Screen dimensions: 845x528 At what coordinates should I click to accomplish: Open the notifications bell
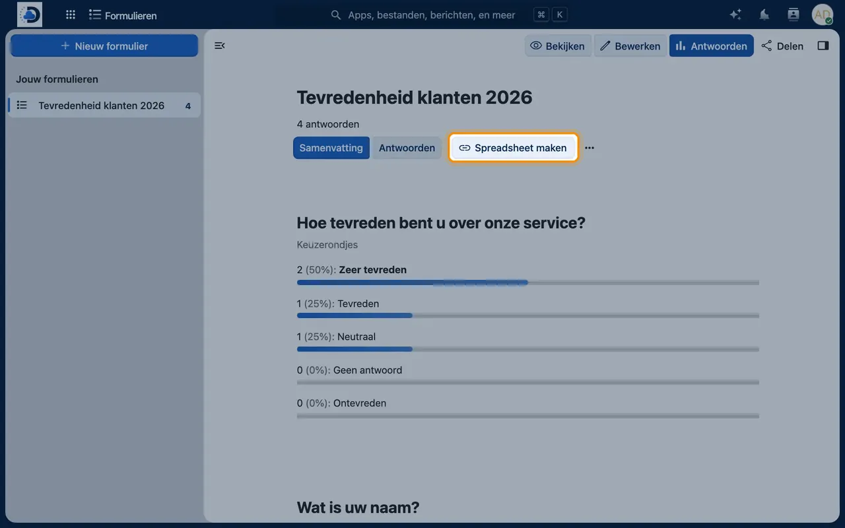(x=764, y=15)
